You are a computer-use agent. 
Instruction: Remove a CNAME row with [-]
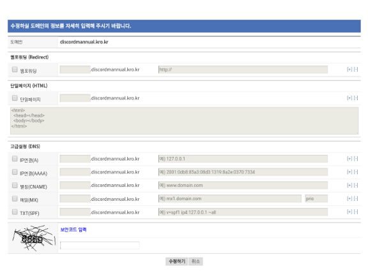pyautogui.click(x=356, y=186)
